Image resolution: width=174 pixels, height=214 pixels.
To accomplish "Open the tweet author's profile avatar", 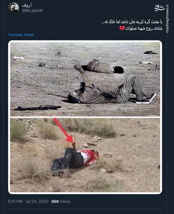I will (13, 8).
